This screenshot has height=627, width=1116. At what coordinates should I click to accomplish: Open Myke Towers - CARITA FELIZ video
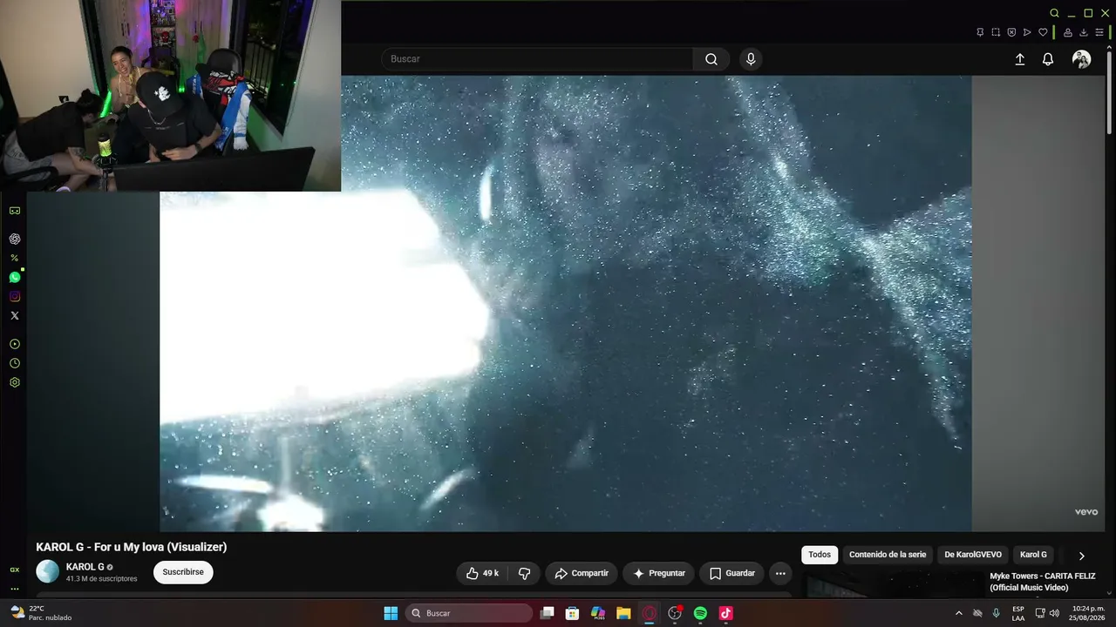1042,582
